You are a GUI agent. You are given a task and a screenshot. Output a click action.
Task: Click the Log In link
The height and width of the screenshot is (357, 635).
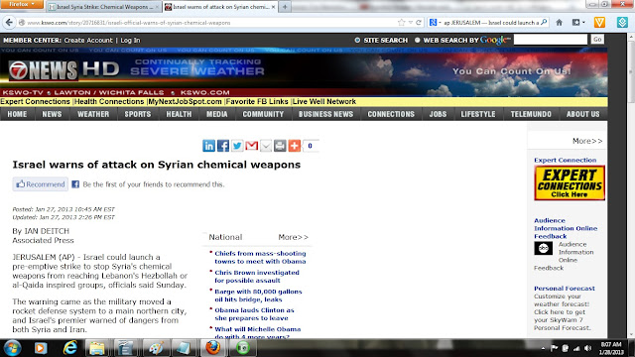pos(130,40)
